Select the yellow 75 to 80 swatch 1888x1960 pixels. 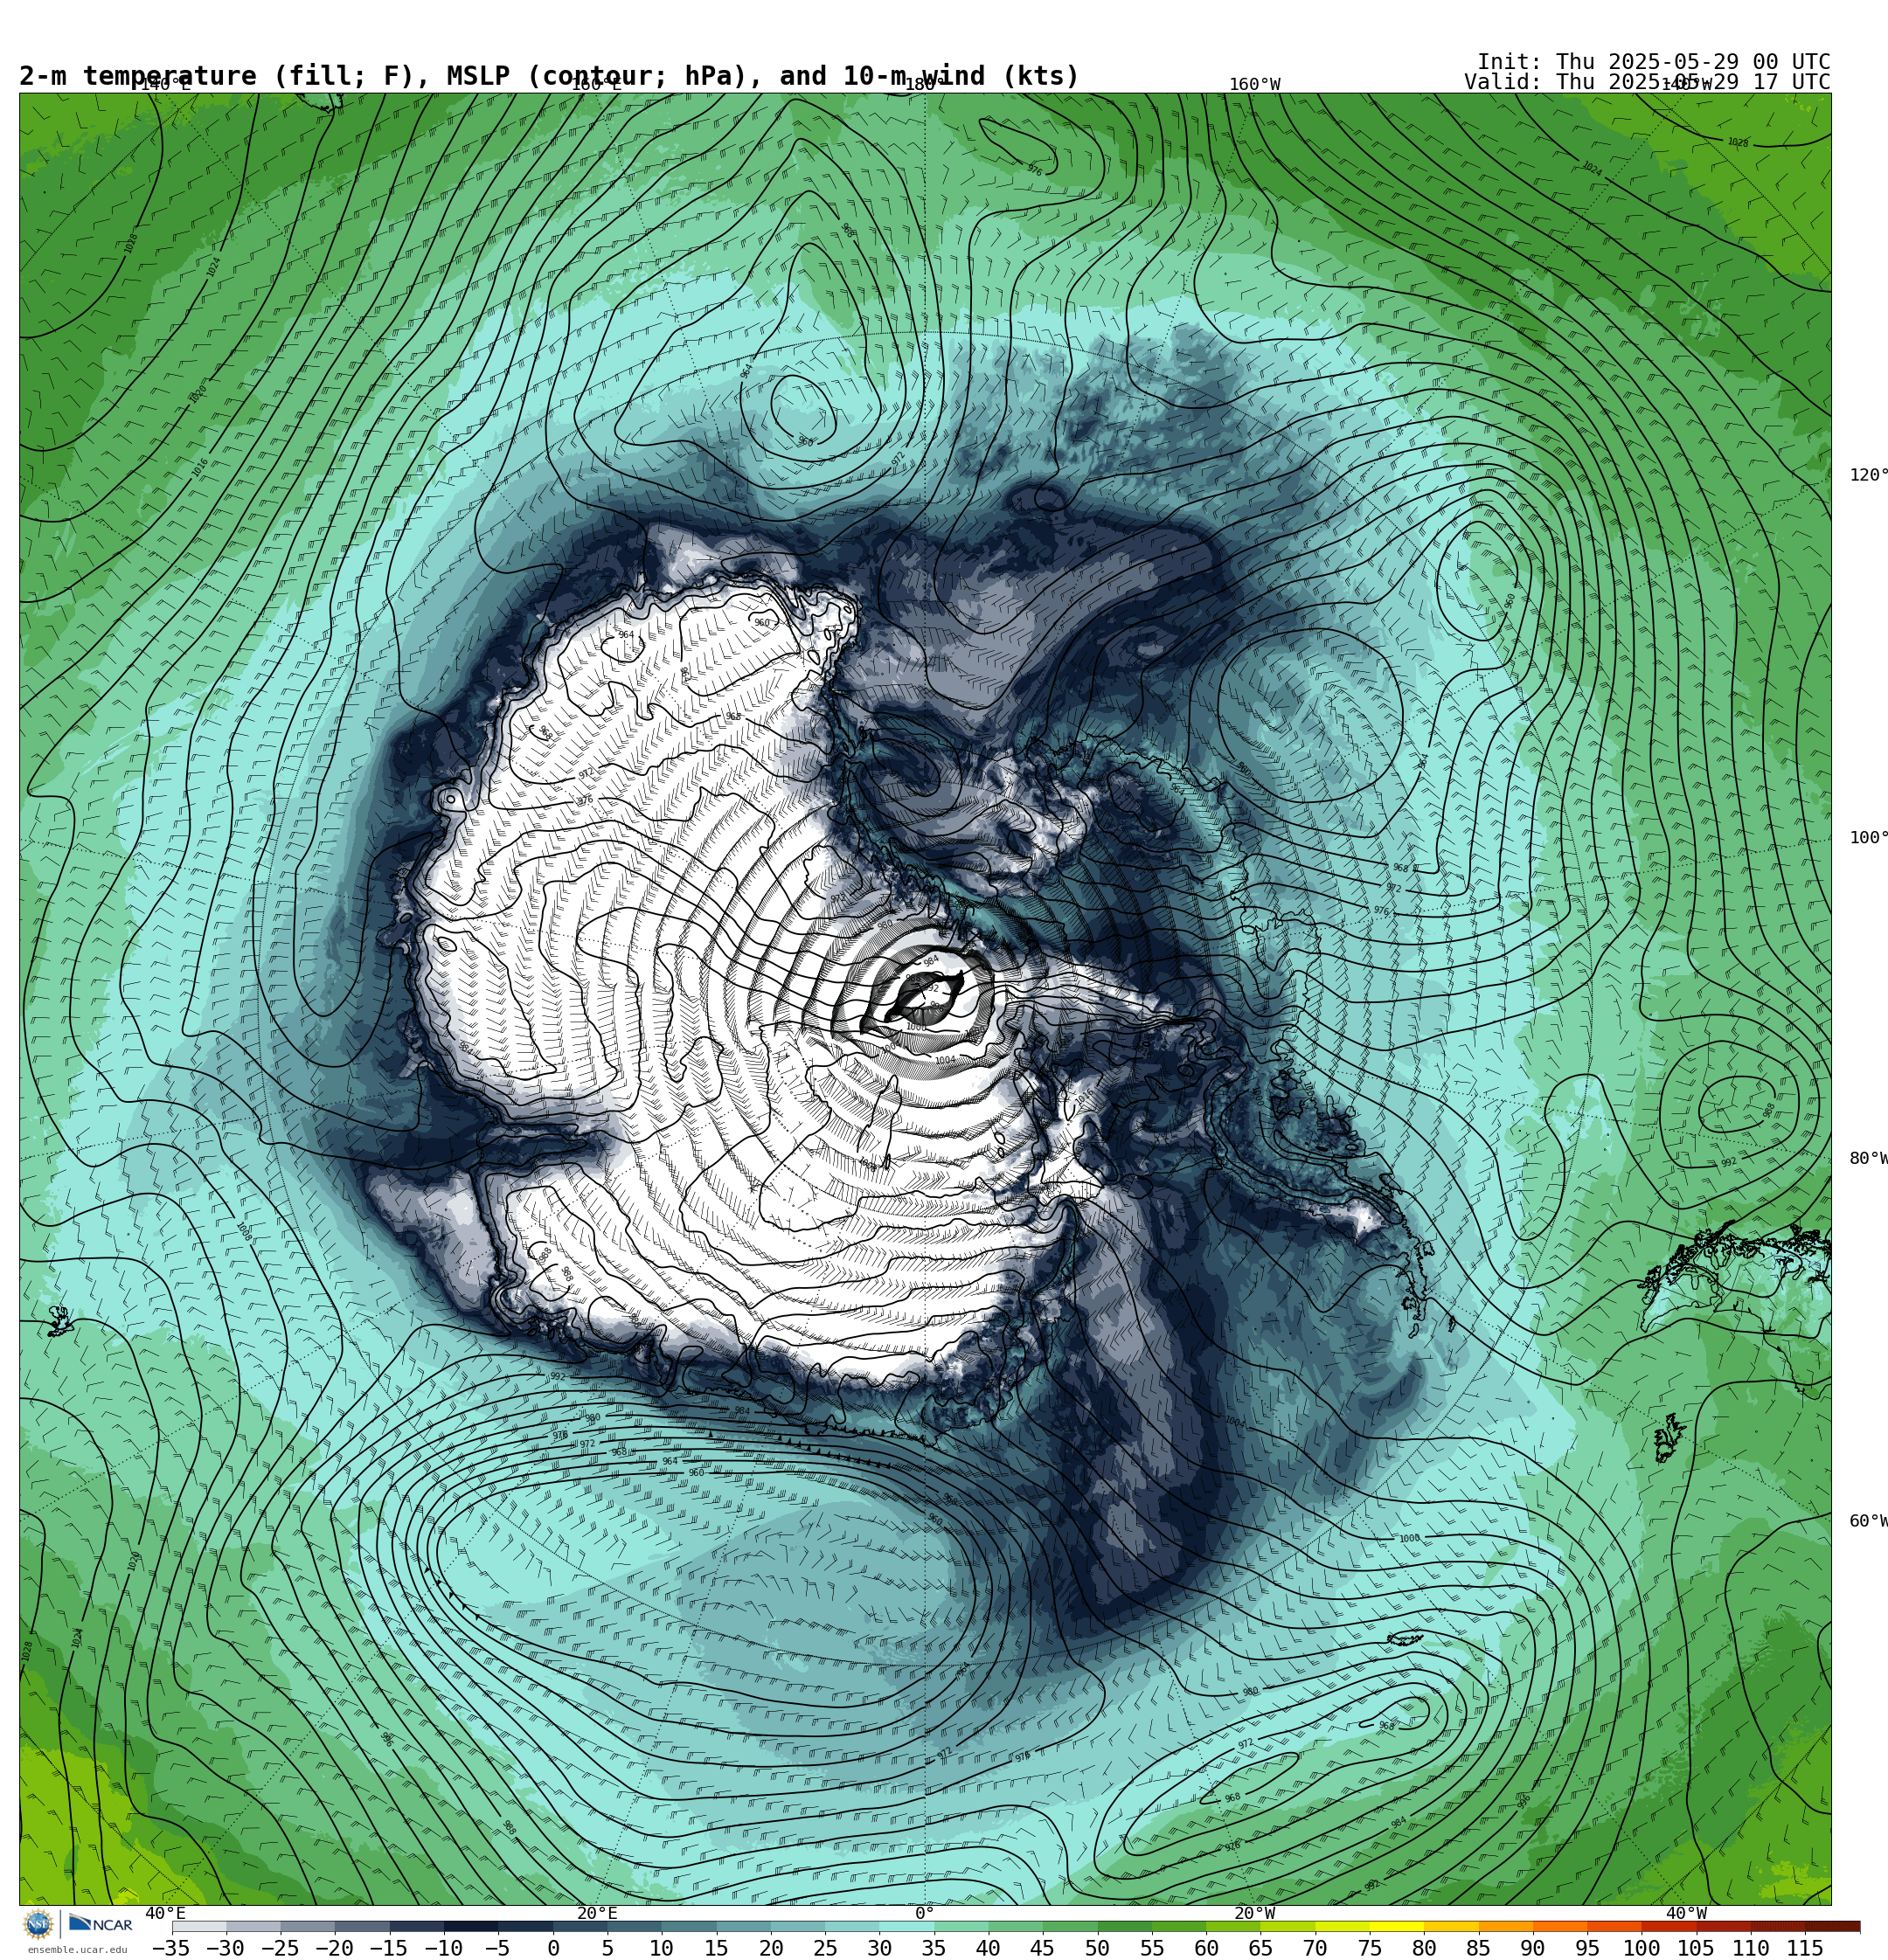[1397, 1926]
